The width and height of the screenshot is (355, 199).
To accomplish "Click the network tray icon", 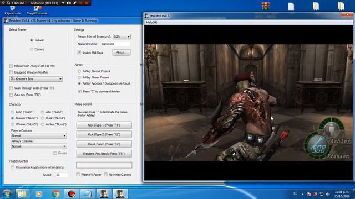I will tap(321, 194).
